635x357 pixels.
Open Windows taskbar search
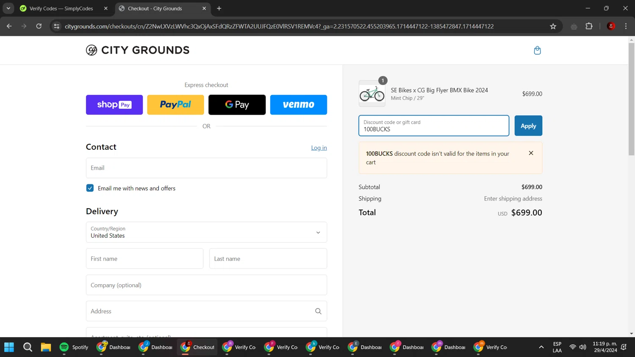click(28, 347)
